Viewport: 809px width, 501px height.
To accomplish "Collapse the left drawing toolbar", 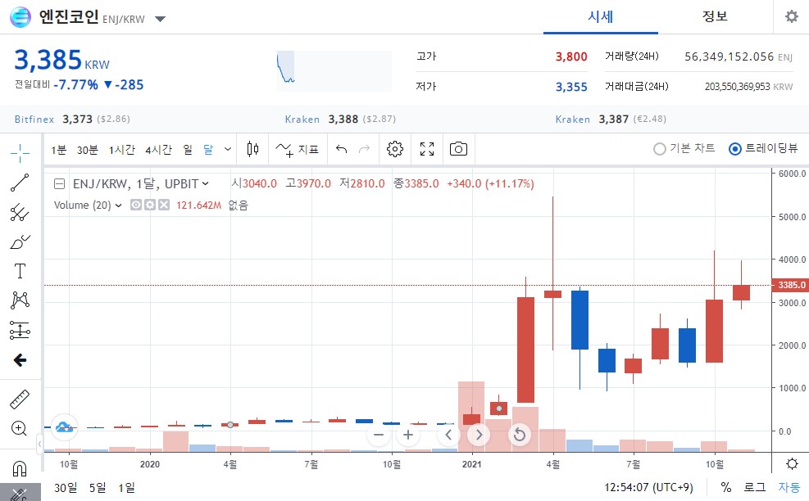I will (39, 444).
